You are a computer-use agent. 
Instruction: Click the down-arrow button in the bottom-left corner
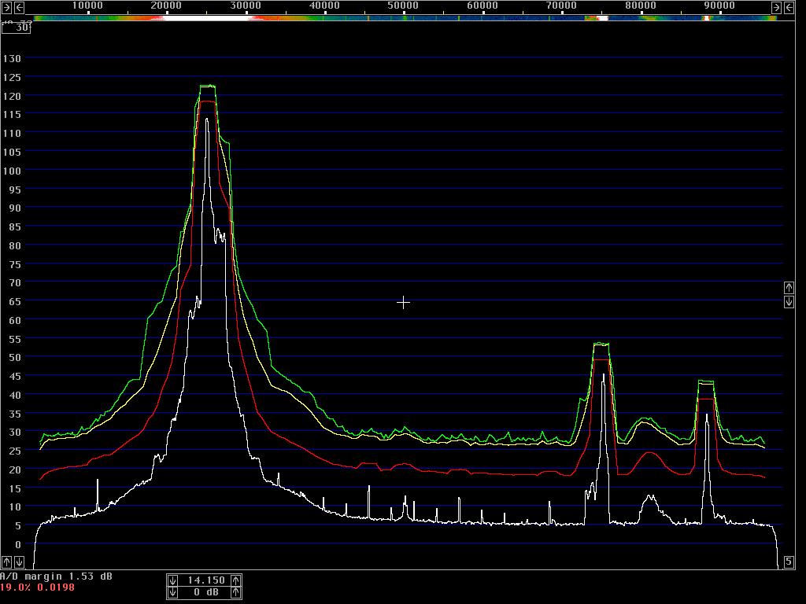[x=19, y=562]
